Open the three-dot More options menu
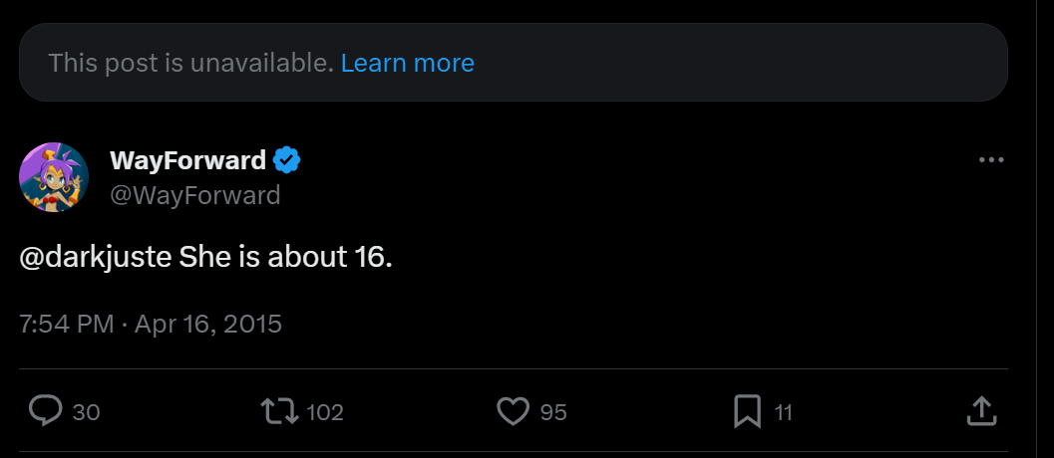The width and height of the screenshot is (1054, 458). click(x=991, y=160)
